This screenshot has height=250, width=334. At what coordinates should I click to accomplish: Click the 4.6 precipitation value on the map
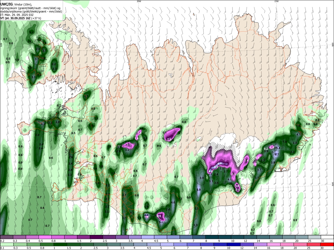pyautogui.click(x=173, y=202)
